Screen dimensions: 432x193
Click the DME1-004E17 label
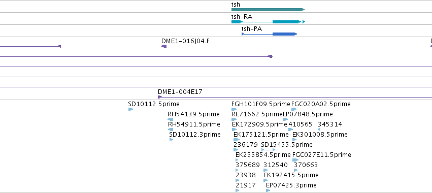tap(180, 92)
